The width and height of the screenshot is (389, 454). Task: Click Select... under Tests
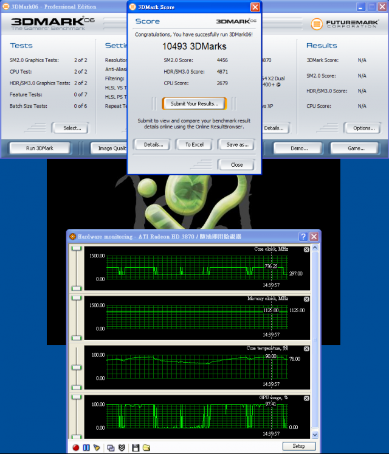click(71, 128)
